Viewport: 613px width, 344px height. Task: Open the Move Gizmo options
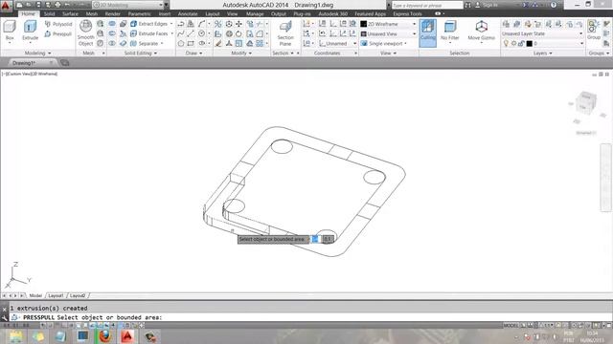coord(481,32)
